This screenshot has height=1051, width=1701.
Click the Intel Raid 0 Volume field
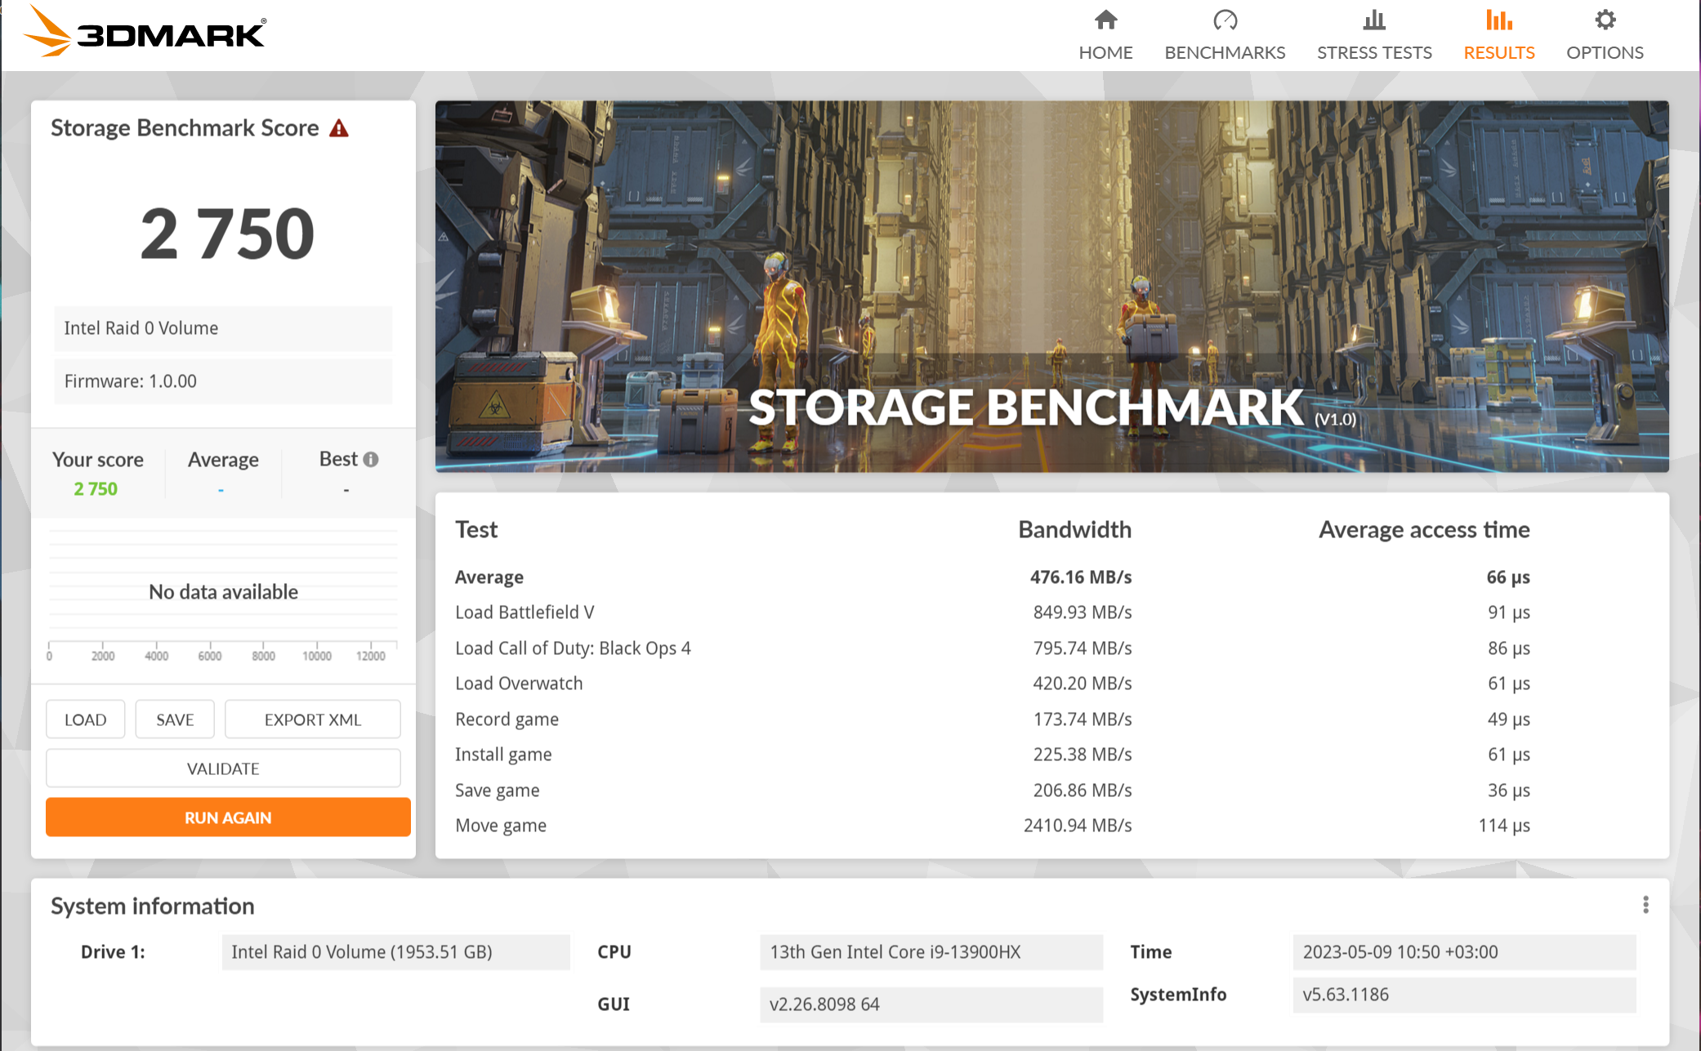[223, 328]
